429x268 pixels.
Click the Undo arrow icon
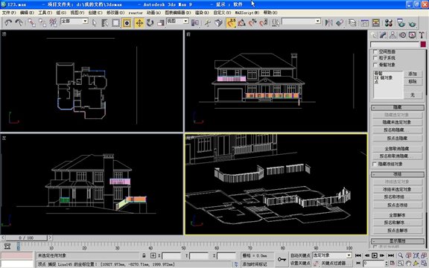[x=8, y=23]
